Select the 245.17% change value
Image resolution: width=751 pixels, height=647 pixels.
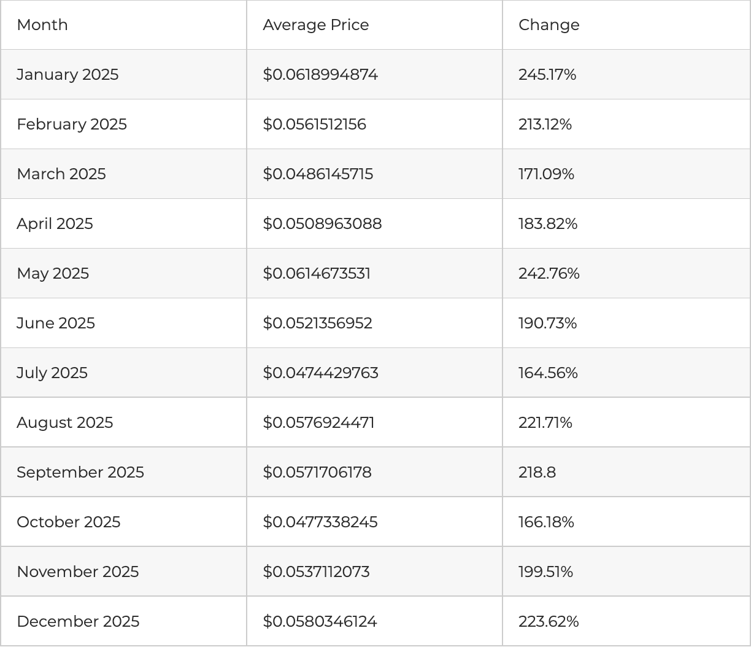click(x=547, y=75)
